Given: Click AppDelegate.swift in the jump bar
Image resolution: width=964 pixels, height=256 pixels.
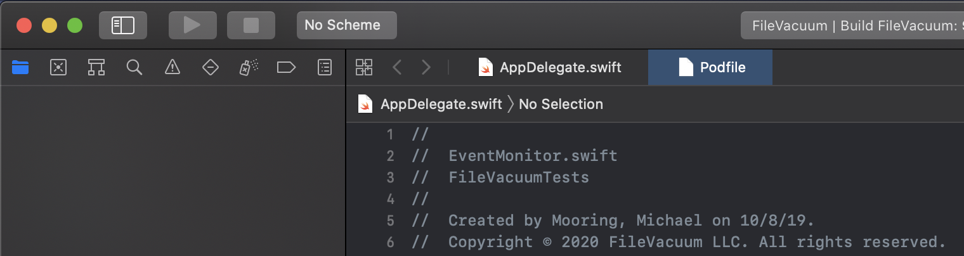Looking at the screenshot, I should click(441, 104).
